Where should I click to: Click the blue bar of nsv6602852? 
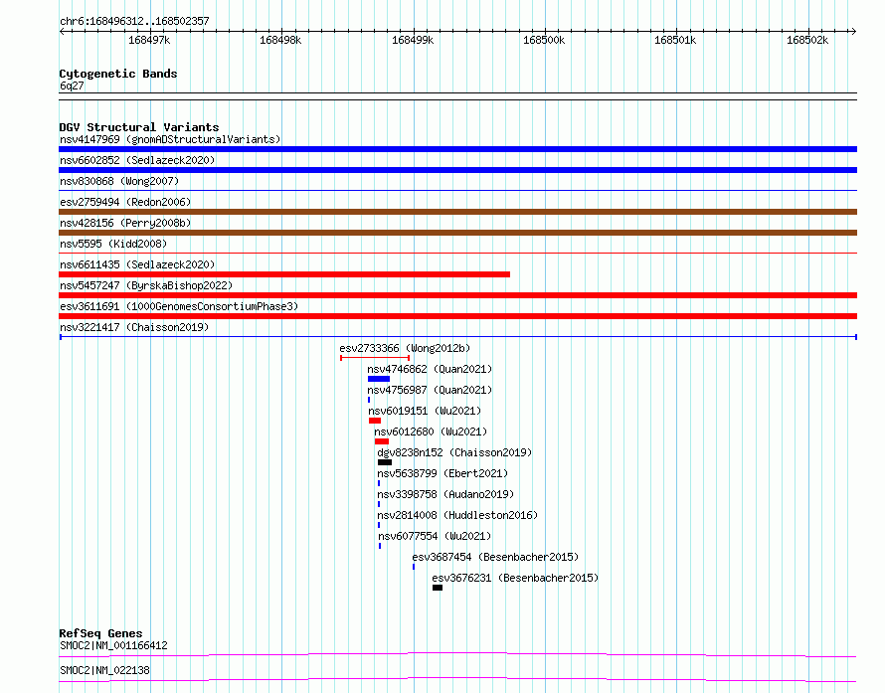point(457,170)
